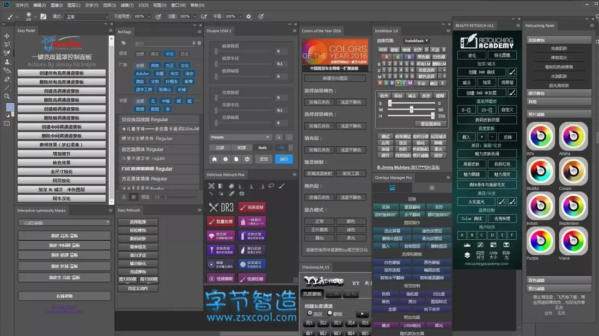Viewport: 599px width, 336px height.
Task: Click the Alisha color wheel filter
Action: click(573, 136)
